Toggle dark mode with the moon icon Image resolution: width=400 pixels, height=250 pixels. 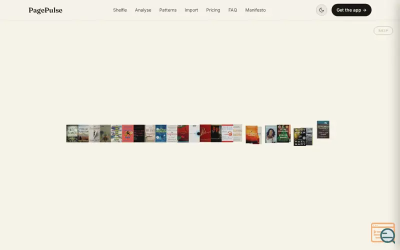click(x=321, y=10)
